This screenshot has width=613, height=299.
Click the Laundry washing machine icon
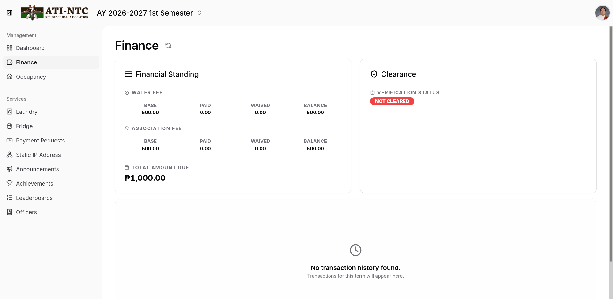pyautogui.click(x=10, y=112)
